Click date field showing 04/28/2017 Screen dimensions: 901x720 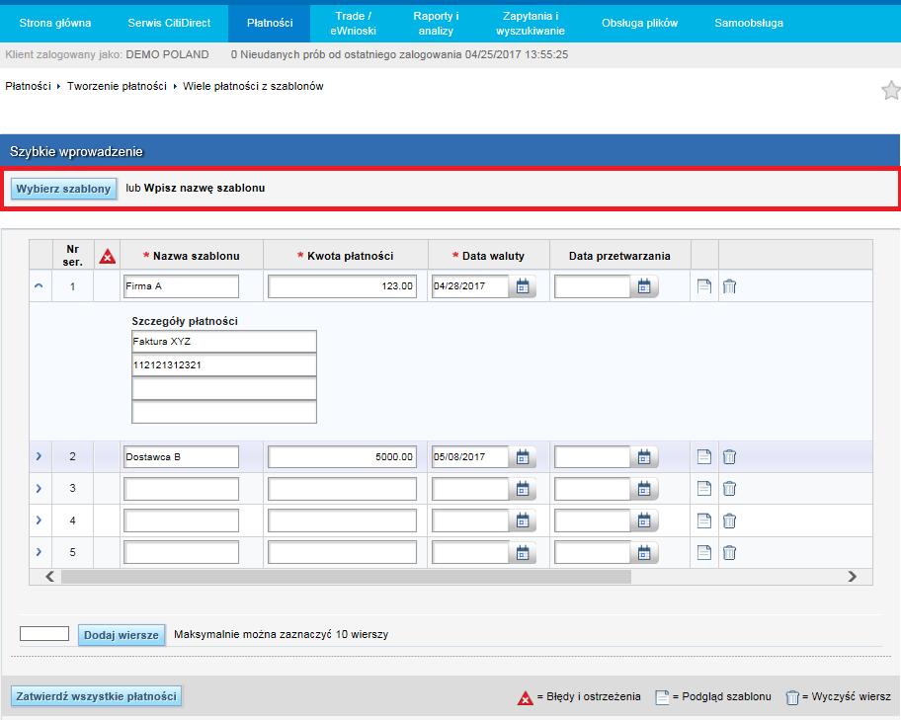(470, 286)
